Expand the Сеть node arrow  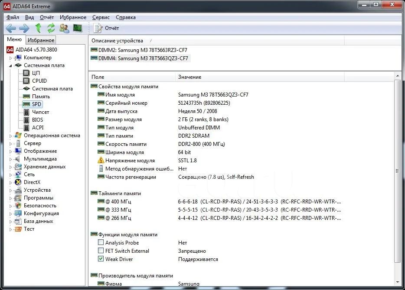coord(10,175)
